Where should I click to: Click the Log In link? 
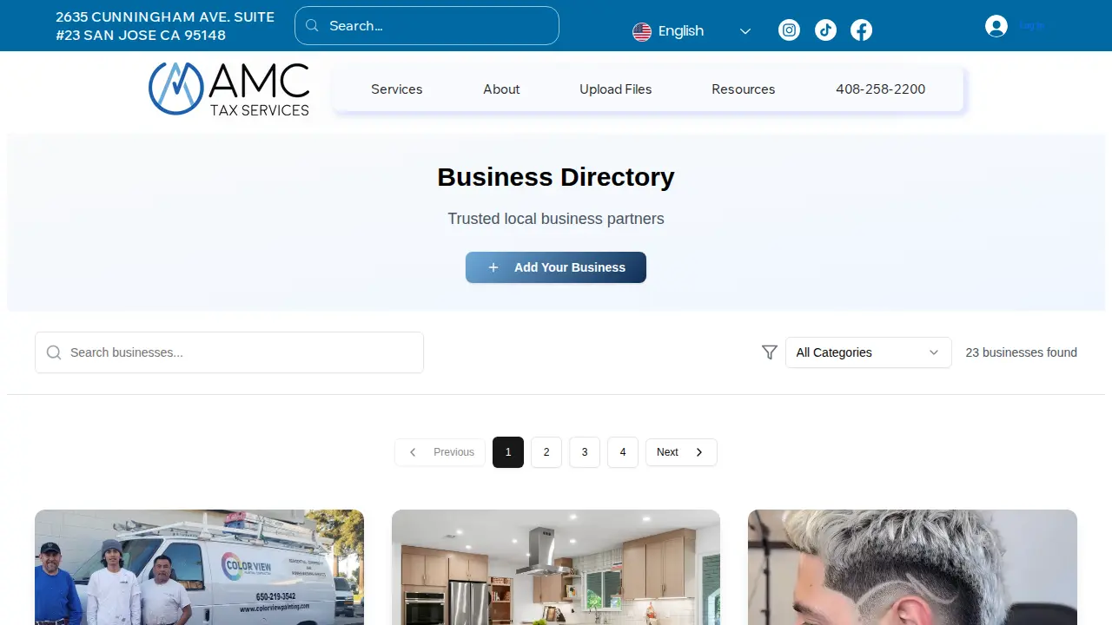point(1032,26)
